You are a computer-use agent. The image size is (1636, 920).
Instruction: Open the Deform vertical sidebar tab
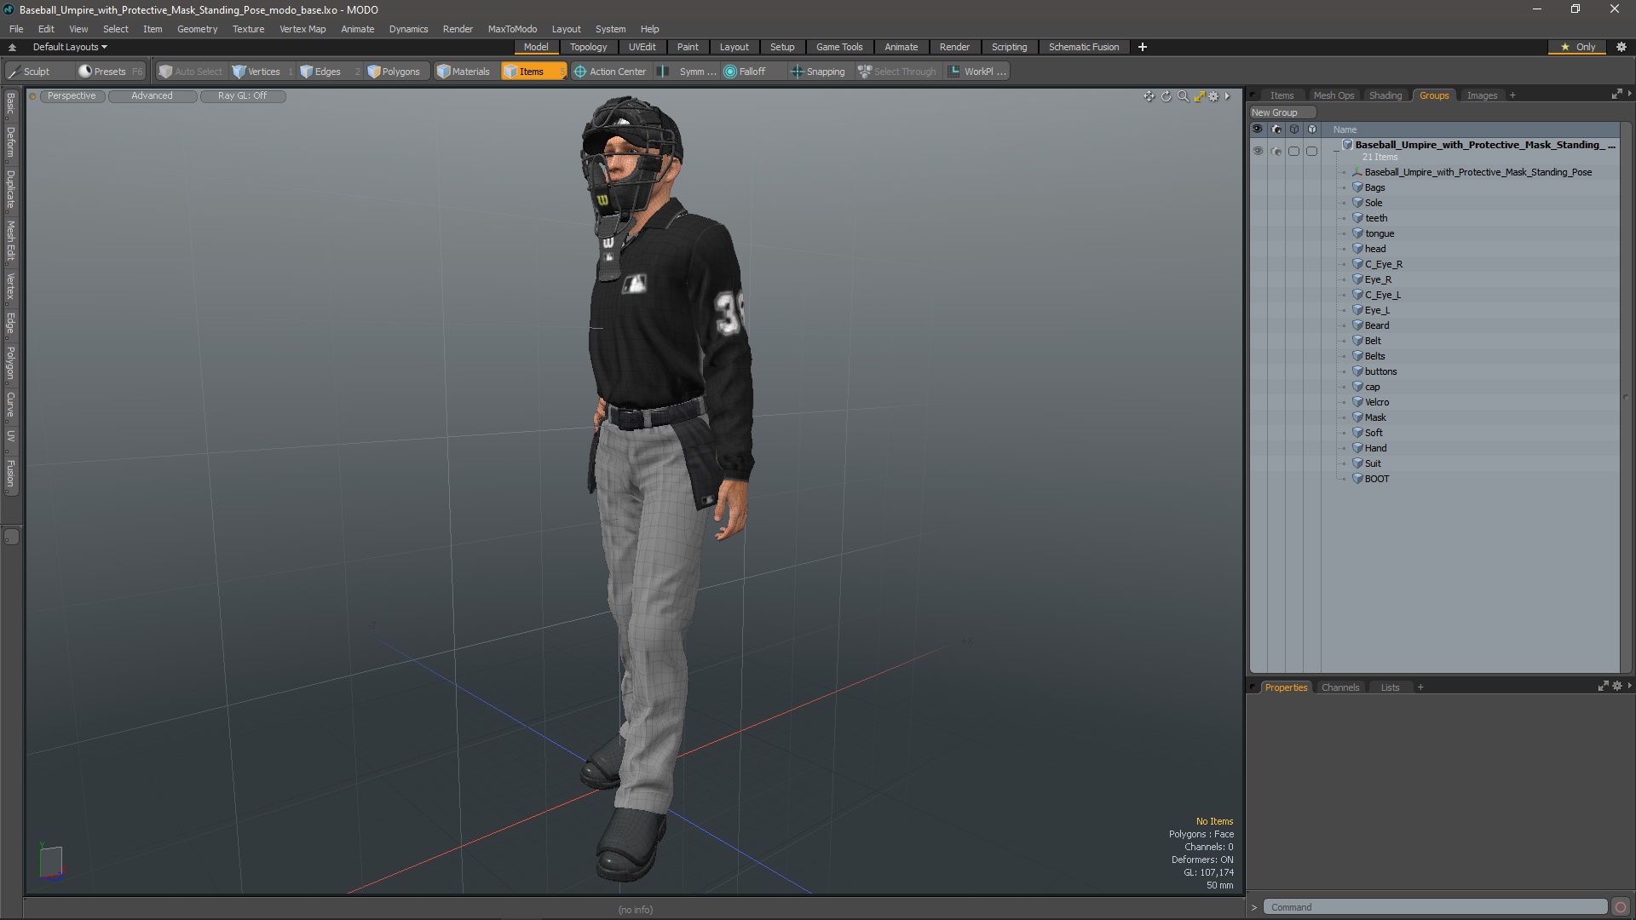coord(10,142)
